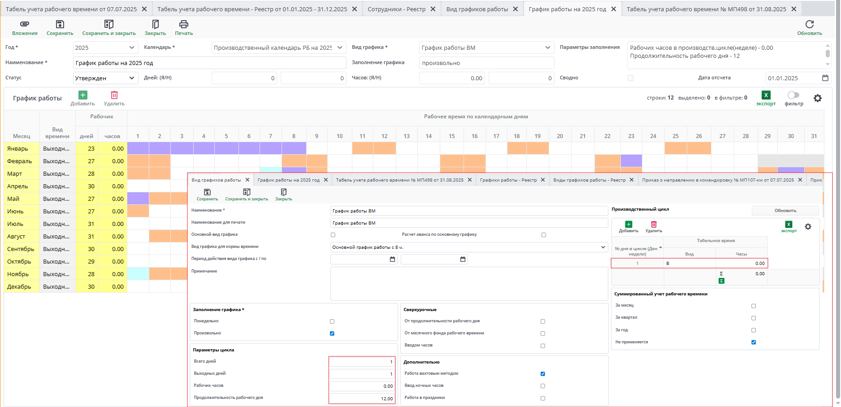
Task: Click the top toolbar Сохранить icon
Action: coord(60,24)
